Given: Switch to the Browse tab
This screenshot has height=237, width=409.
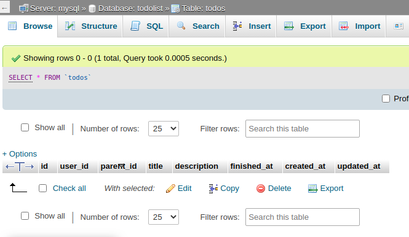Looking at the screenshot, I should coord(30,26).
